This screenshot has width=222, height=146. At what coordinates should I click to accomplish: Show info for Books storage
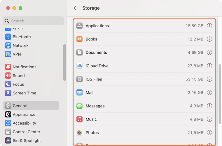[209, 39]
